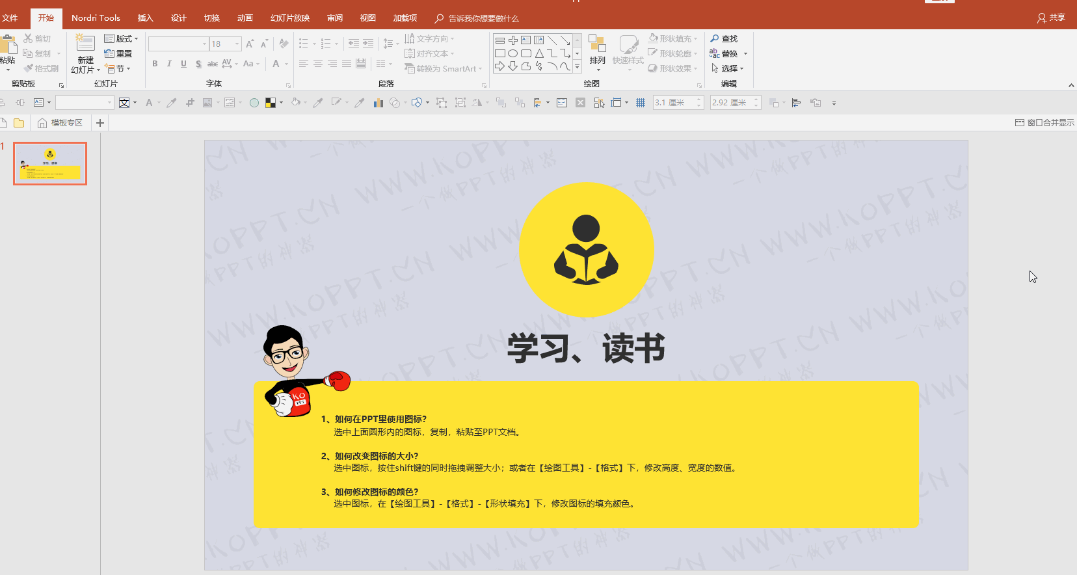
Task: Switch to Insert (插入) tab
Action: pyautogui.click(x=145, y=18)
